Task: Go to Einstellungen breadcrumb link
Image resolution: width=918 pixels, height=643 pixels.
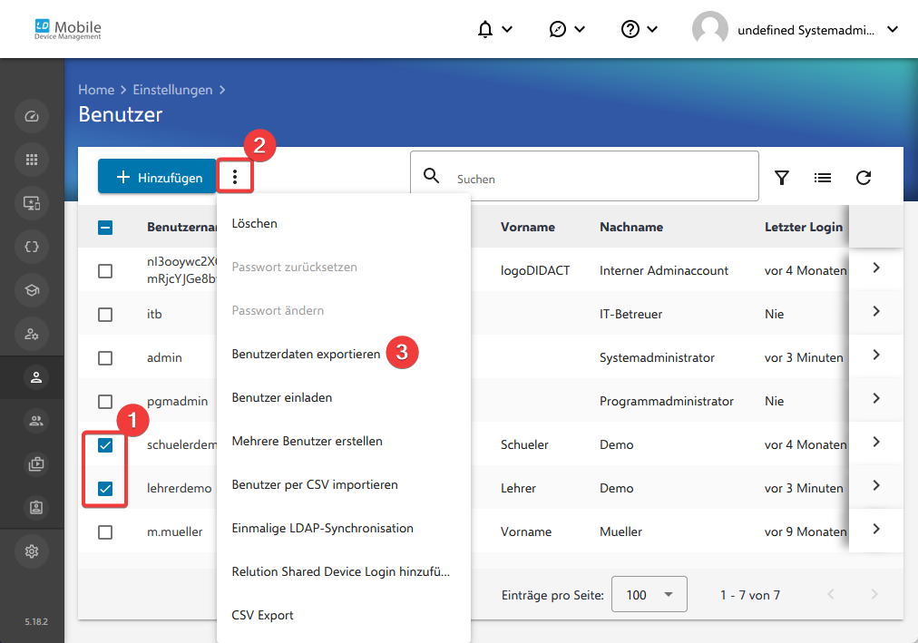Action: click(x=172, y=90)
